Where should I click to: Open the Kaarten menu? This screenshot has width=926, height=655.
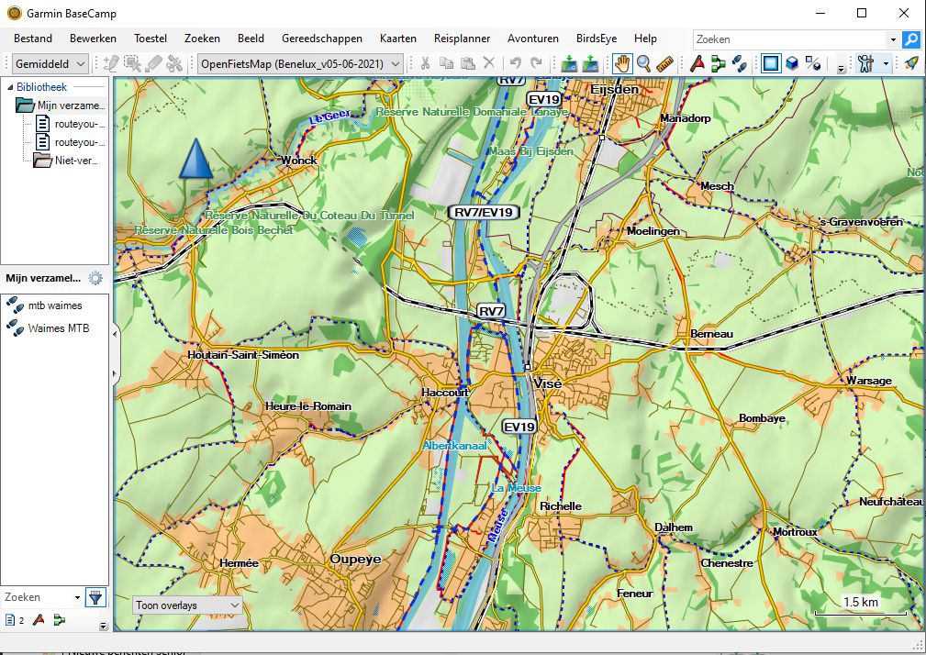coord(397,39)
